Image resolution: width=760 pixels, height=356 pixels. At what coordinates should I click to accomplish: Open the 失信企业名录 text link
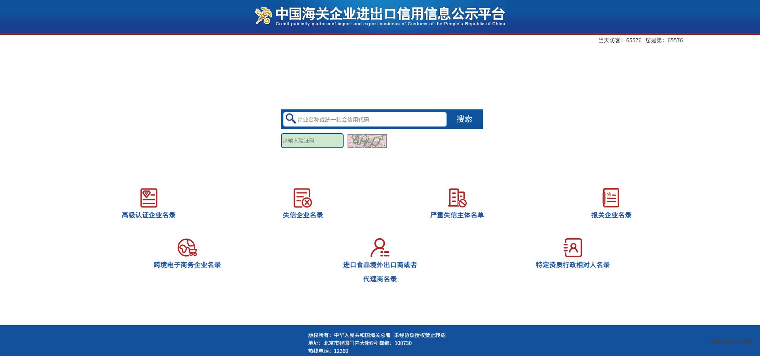pyautogui.click(x=303, y=215)
